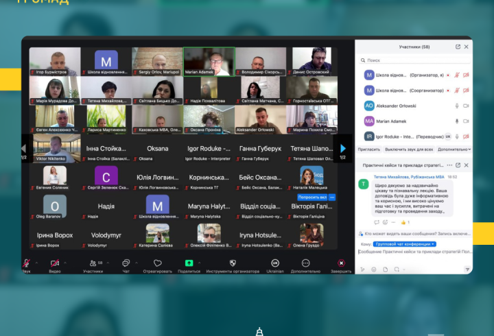This screenshot has height=336, width=494.
Task: Pop out the Участники participants panel
Action: coord(458,47)
